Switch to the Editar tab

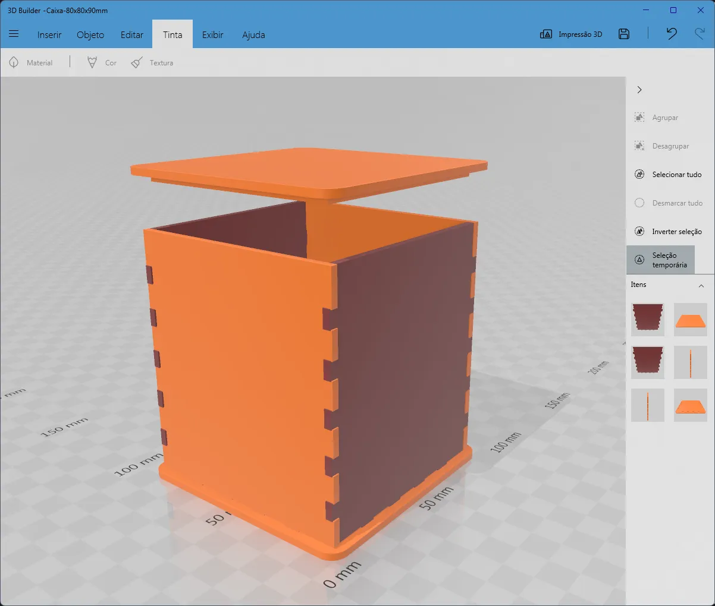click(x=131, y=34)
